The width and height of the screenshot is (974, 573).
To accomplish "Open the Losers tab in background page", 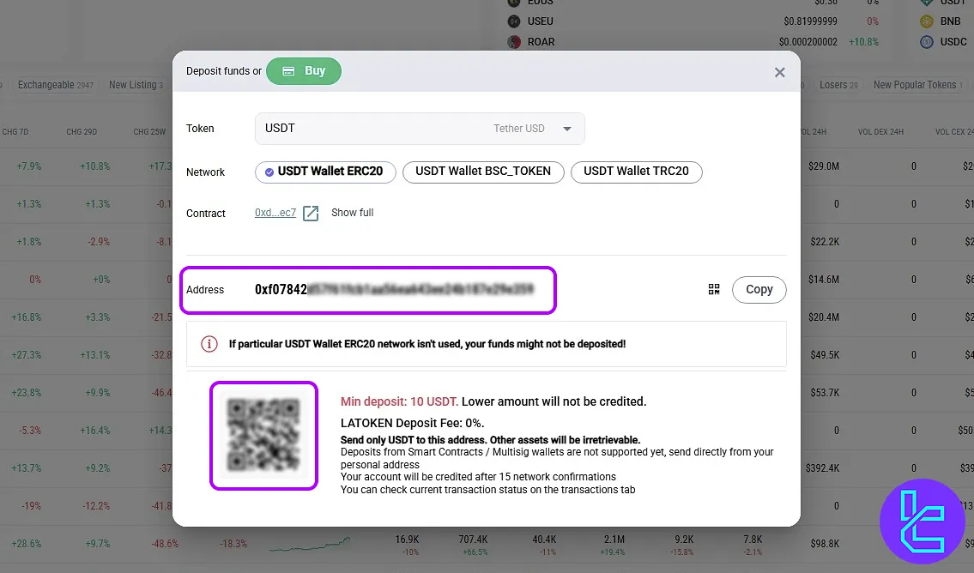I will [x=838, y=85].
